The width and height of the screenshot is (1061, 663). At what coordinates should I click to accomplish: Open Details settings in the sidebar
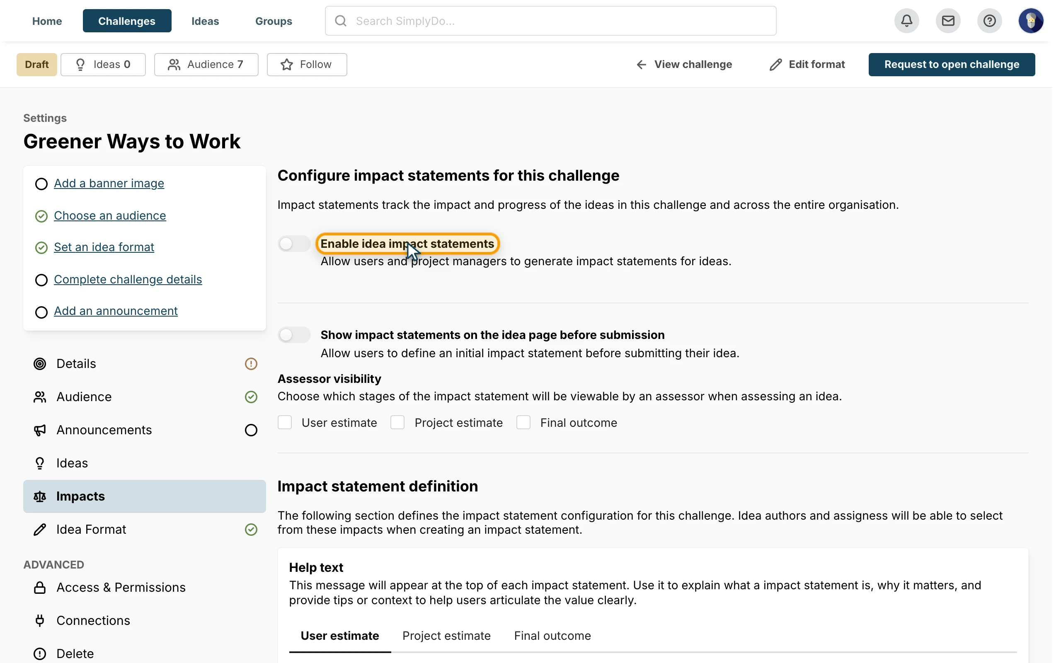(144, 364)
